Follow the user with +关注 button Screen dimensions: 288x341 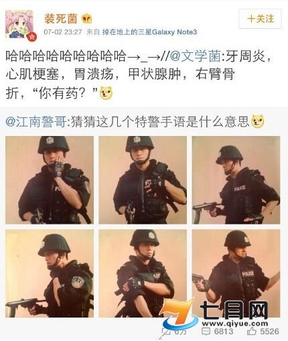coord(260,19)
